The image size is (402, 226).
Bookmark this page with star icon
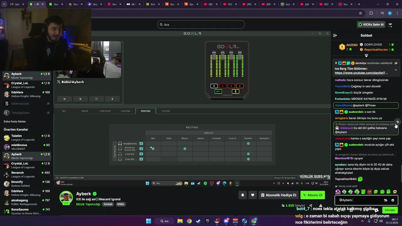[361, 13]
